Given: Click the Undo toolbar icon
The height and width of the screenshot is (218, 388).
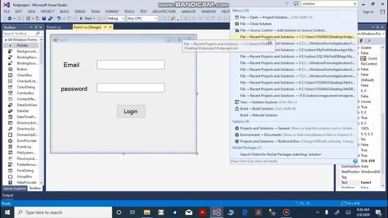Looking at the screenshot, I should click(59, 18).
